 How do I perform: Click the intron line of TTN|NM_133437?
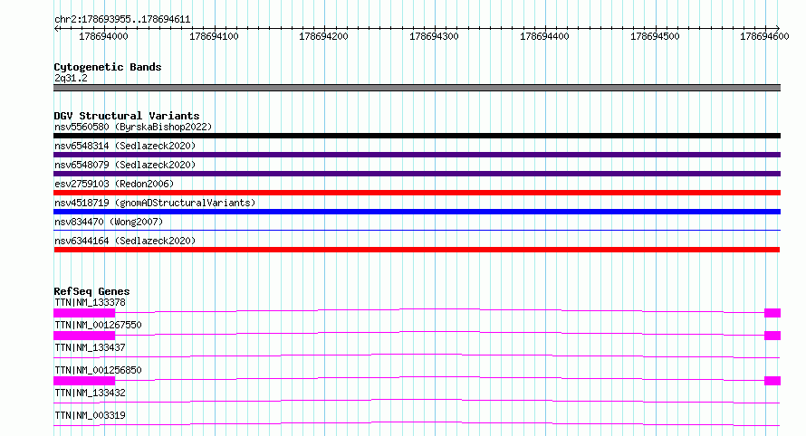tap(417, 355)
